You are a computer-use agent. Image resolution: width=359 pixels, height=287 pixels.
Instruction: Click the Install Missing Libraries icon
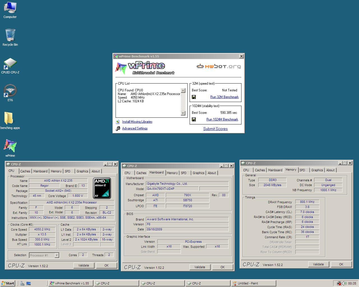pos(118,122)
